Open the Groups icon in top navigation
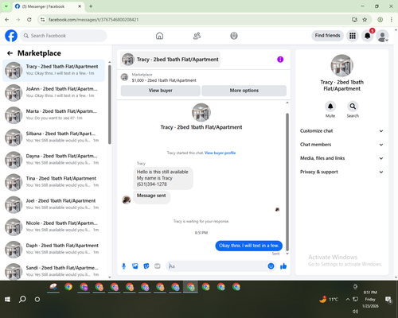The width and height of the screenshot is (398, 318). coord(234,36)
